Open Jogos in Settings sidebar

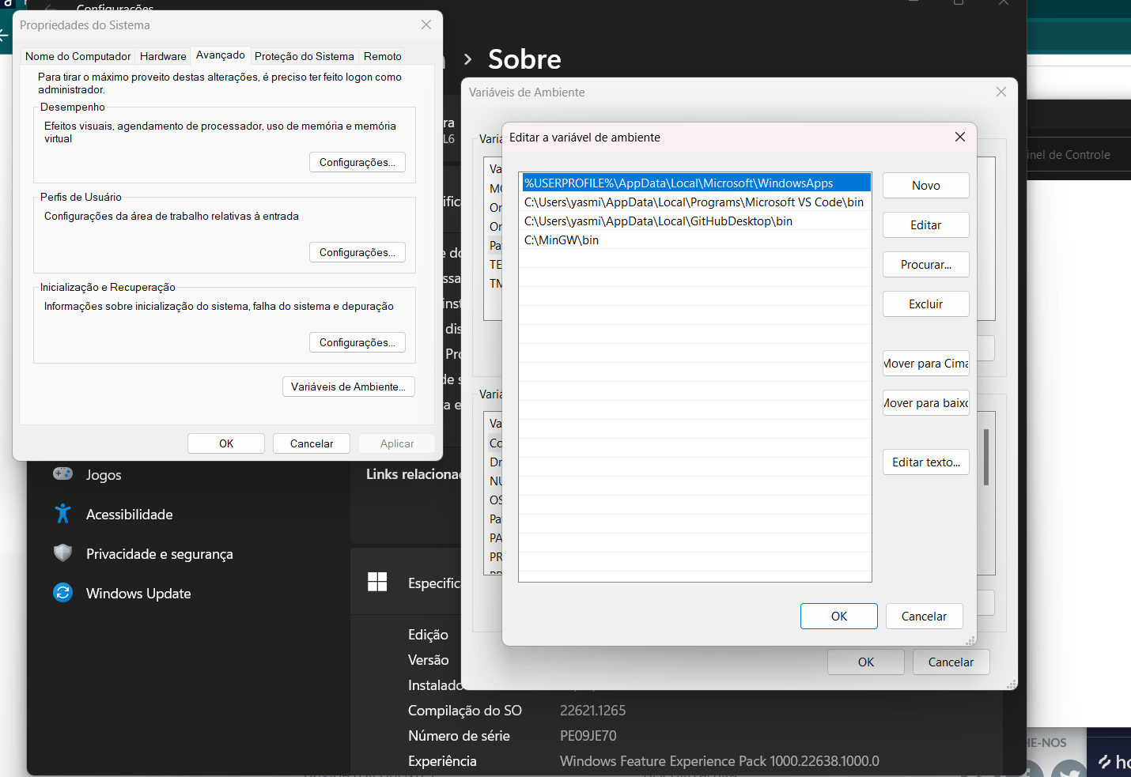[x=104, y=475]
